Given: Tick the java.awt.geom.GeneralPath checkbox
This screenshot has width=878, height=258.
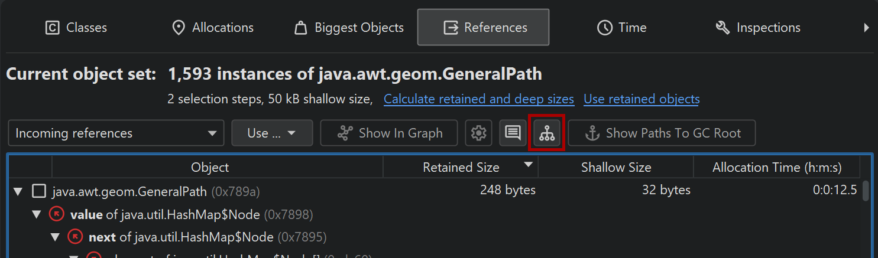Looking at the screenshot, I should coord(39,191).
